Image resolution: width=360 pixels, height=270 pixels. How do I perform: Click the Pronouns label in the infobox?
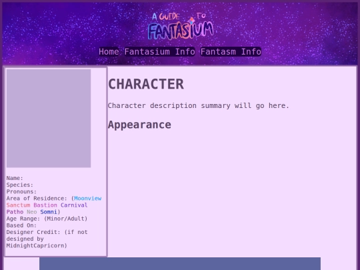coord(21,192)
